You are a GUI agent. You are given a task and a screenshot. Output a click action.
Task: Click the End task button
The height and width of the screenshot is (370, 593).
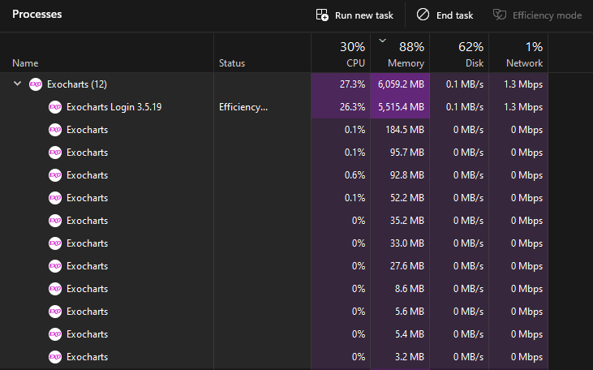tap(445, 15)
